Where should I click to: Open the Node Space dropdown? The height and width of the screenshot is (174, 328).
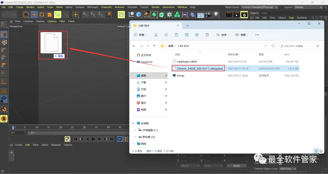[x=260, y=7]
